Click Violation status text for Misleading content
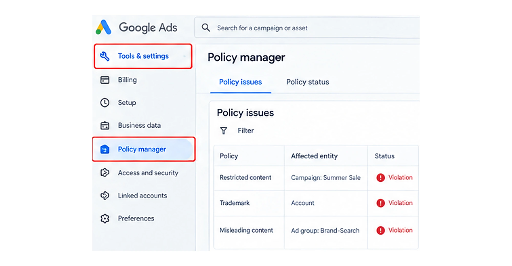The image size is (512, 266). [400, 230]
